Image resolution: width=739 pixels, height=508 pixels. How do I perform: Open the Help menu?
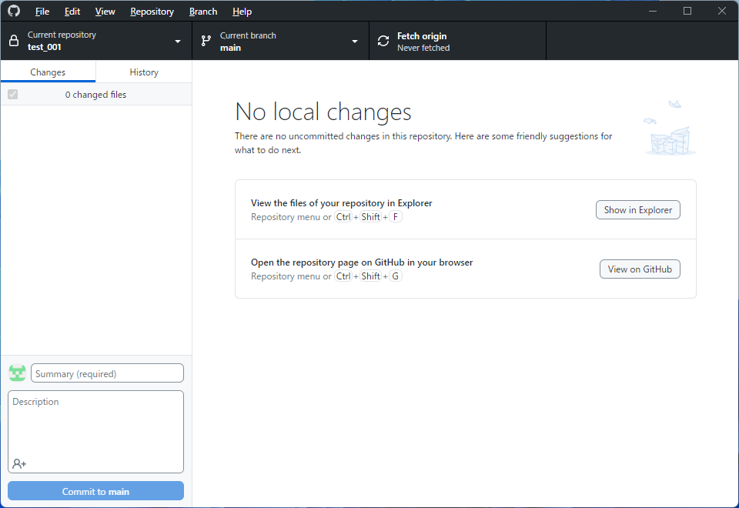click(242, 12)
